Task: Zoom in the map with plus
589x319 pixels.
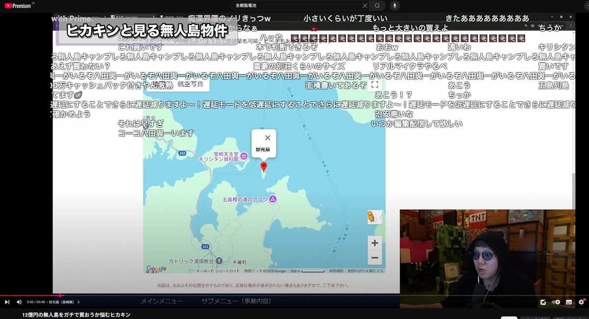Action: click(x=375, y=243)
